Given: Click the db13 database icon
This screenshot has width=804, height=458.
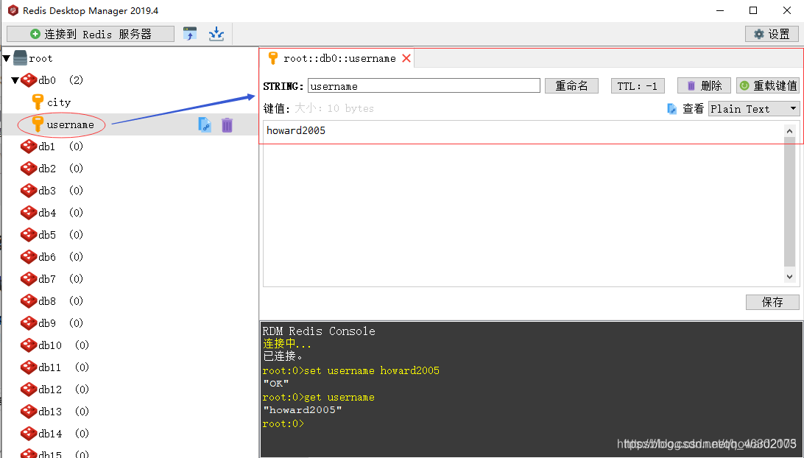Looking at the screenshot, I should point(29,412).
